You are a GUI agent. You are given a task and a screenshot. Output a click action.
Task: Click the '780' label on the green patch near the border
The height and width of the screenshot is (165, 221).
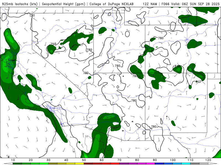point(114,128)
